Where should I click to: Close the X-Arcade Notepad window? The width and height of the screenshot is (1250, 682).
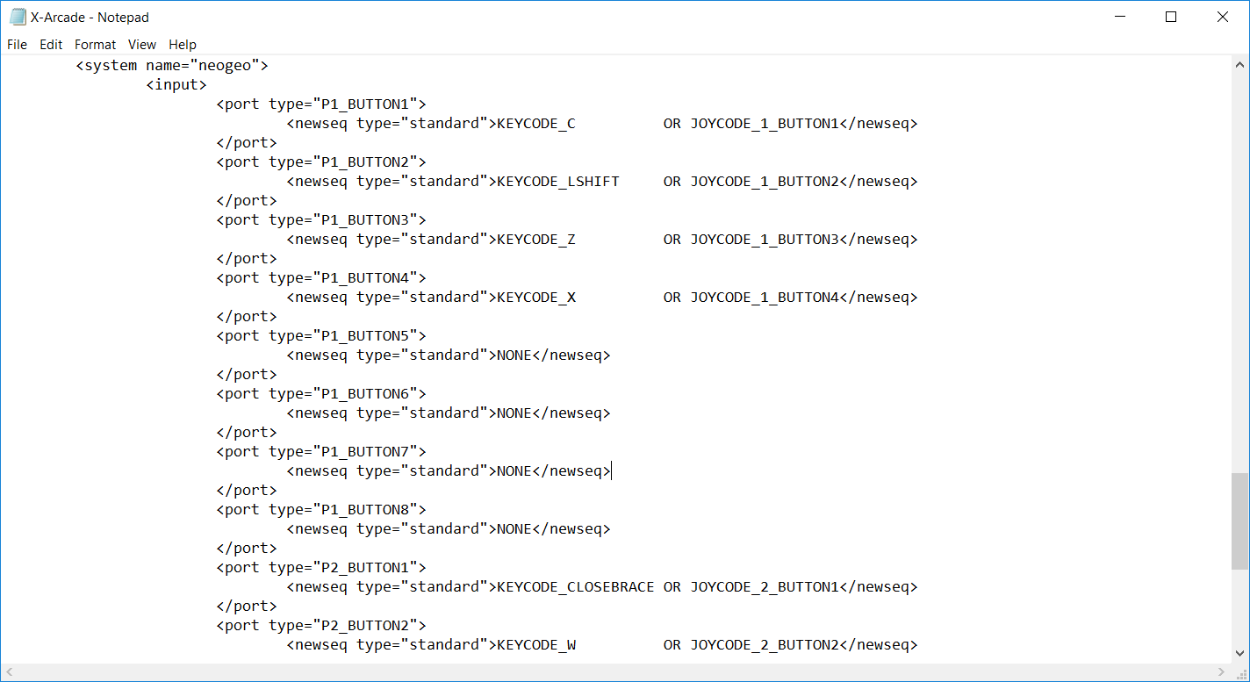[1223, 17]
